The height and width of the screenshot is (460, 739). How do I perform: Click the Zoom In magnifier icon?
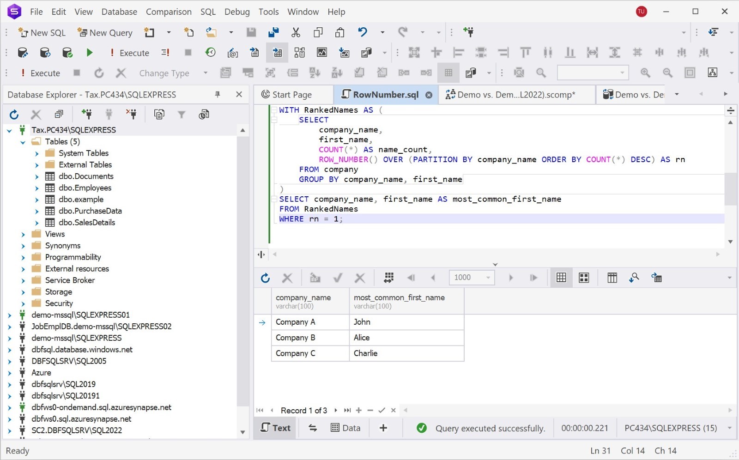[x=645, y=73]
